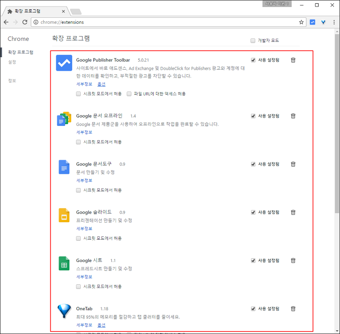Allow Publisher Toolbar in 시크릿 모드

click(x=78, y=94)
